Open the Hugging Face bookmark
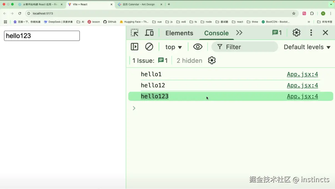 [x=134, y=22]
